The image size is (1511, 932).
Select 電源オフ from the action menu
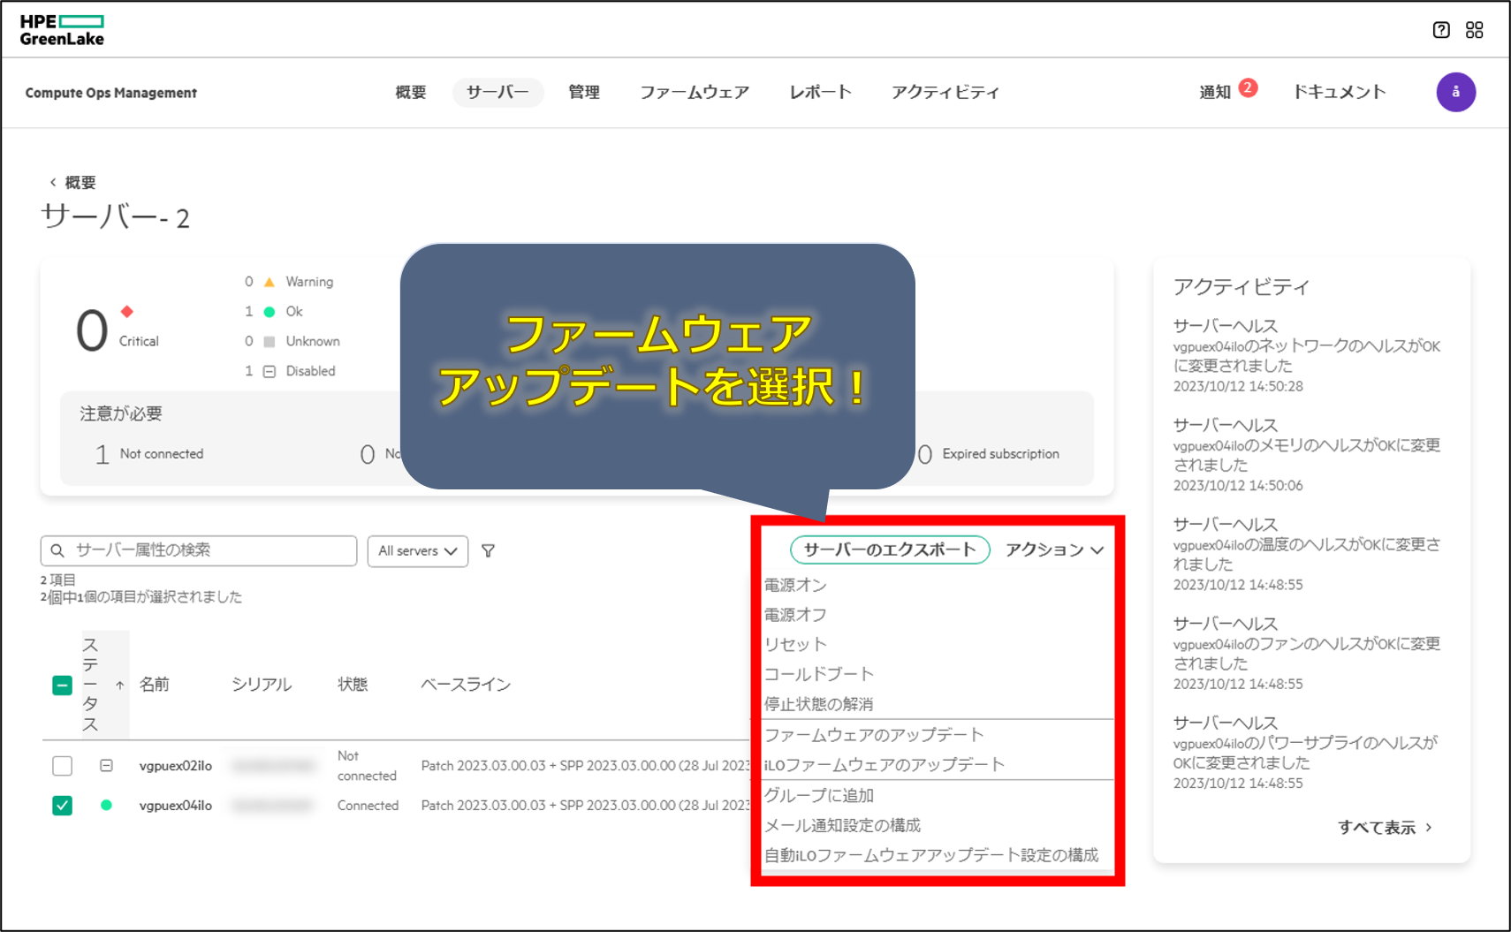795,615
